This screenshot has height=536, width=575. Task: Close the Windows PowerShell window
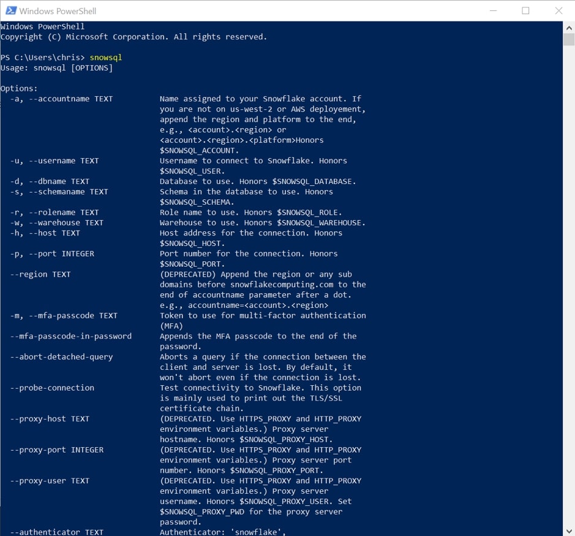click(558, 10)
